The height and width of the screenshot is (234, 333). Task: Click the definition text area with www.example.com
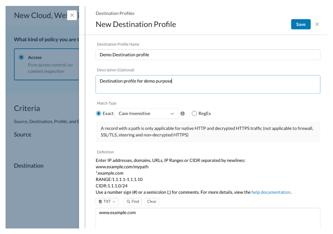[x=208, y=218]
